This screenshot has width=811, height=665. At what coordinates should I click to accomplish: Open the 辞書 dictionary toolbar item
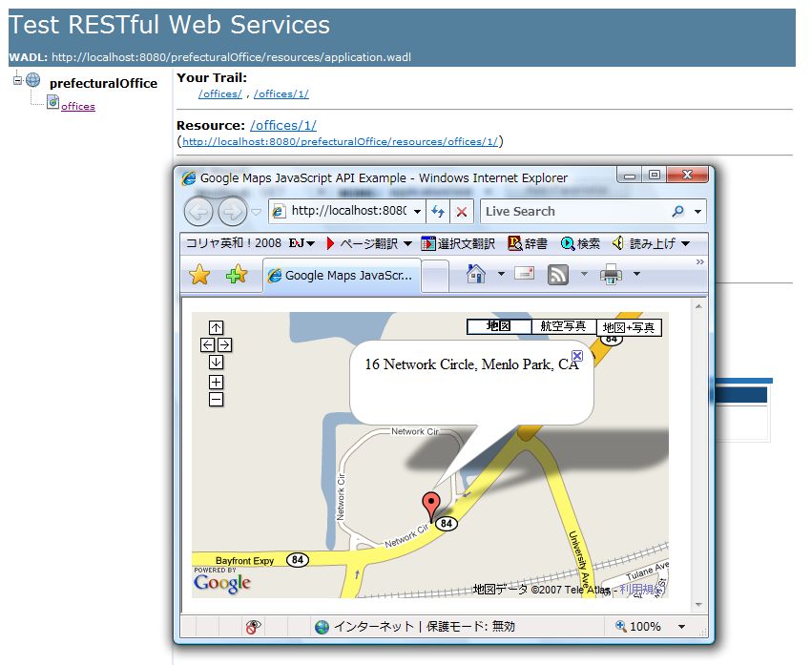(x=528, y=244)
